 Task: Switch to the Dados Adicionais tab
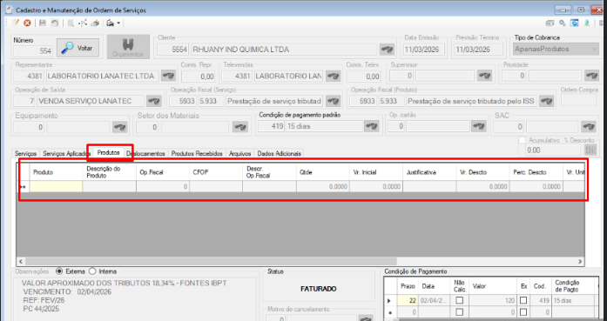(279, 153)
